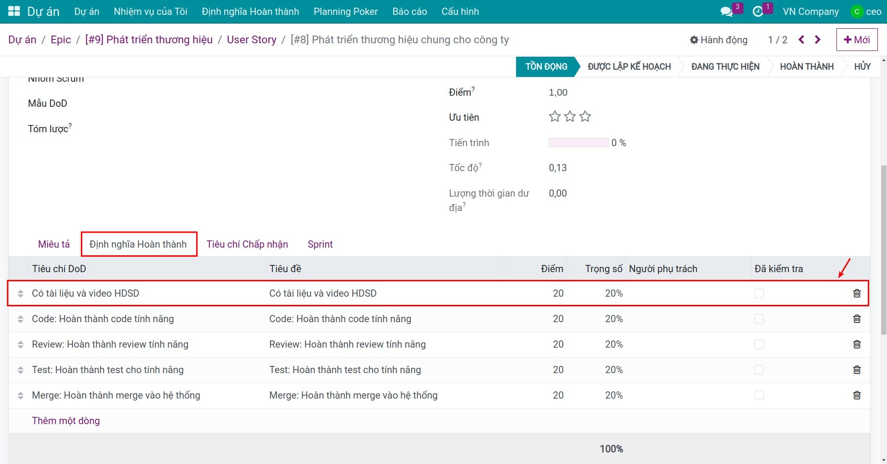Switch to 'Tiêu chí Chấp nhận' tab
This screenshot has width=887, height=464.
point(247,244)
